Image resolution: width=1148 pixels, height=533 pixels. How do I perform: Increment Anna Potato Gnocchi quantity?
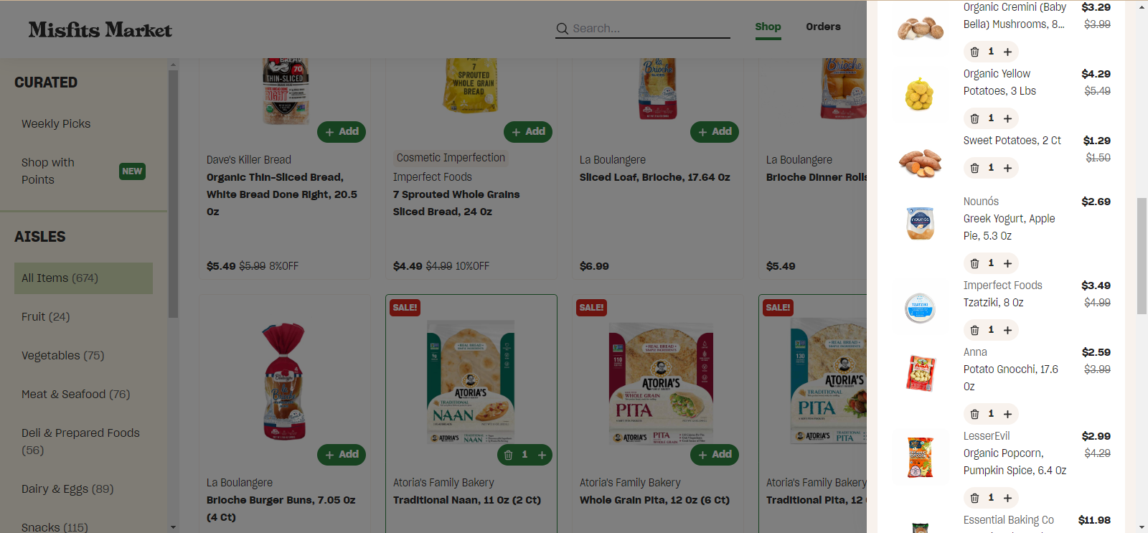pos(1007,414)
